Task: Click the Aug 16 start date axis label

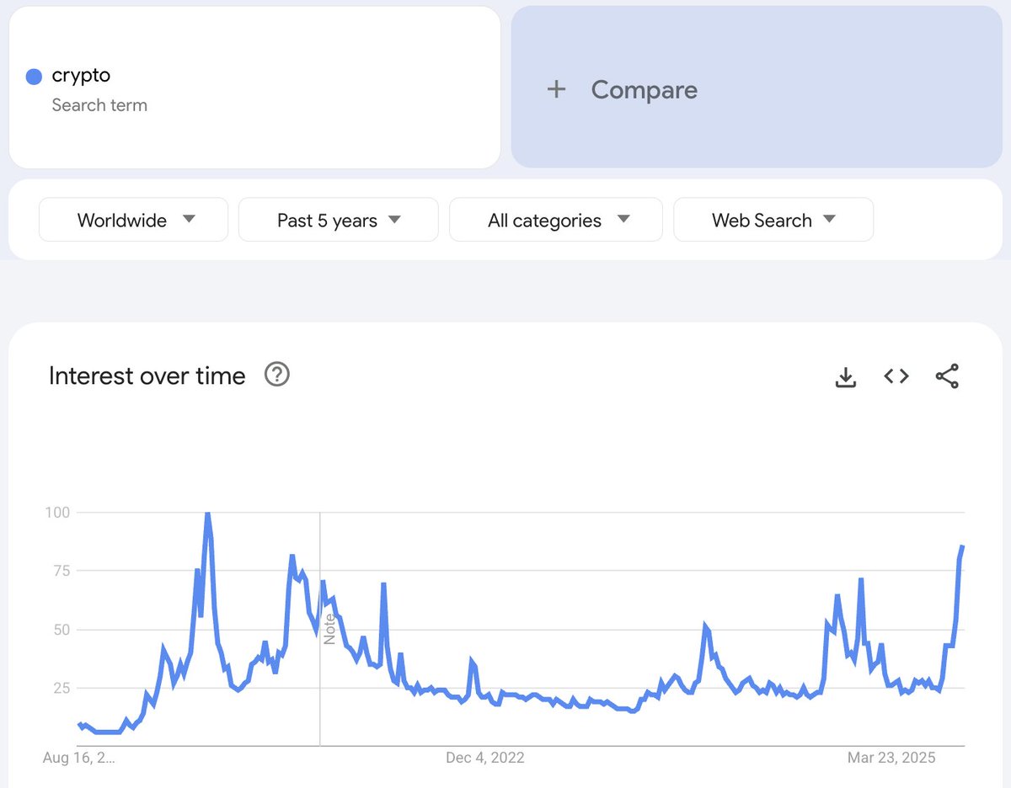Action: pos(79,758)
